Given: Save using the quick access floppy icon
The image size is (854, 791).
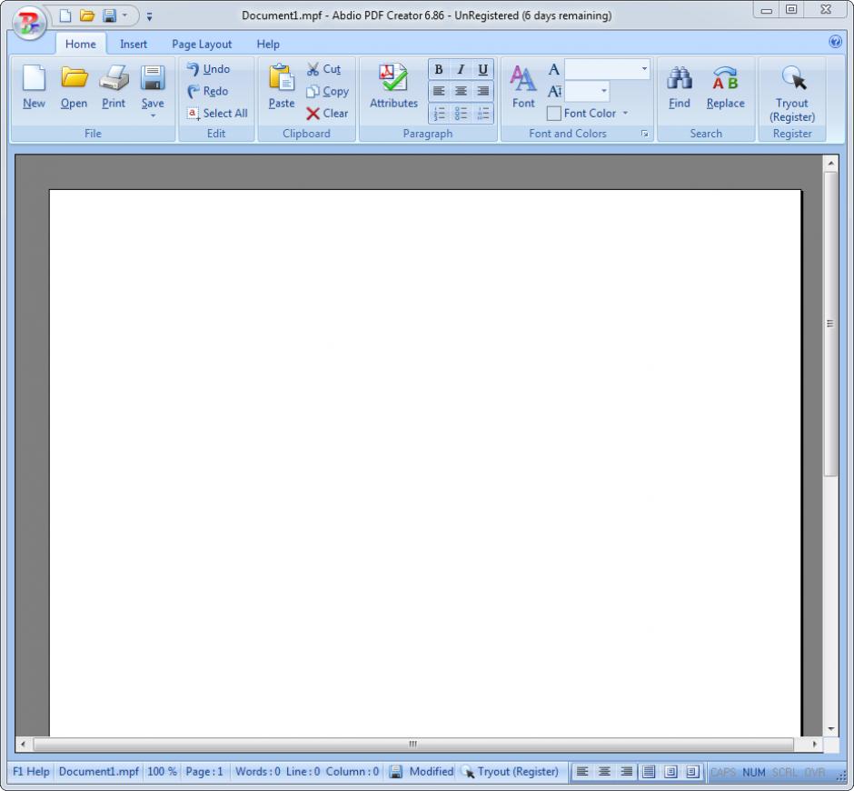Looking at the screenshot, I should click(x=109, y=15).
